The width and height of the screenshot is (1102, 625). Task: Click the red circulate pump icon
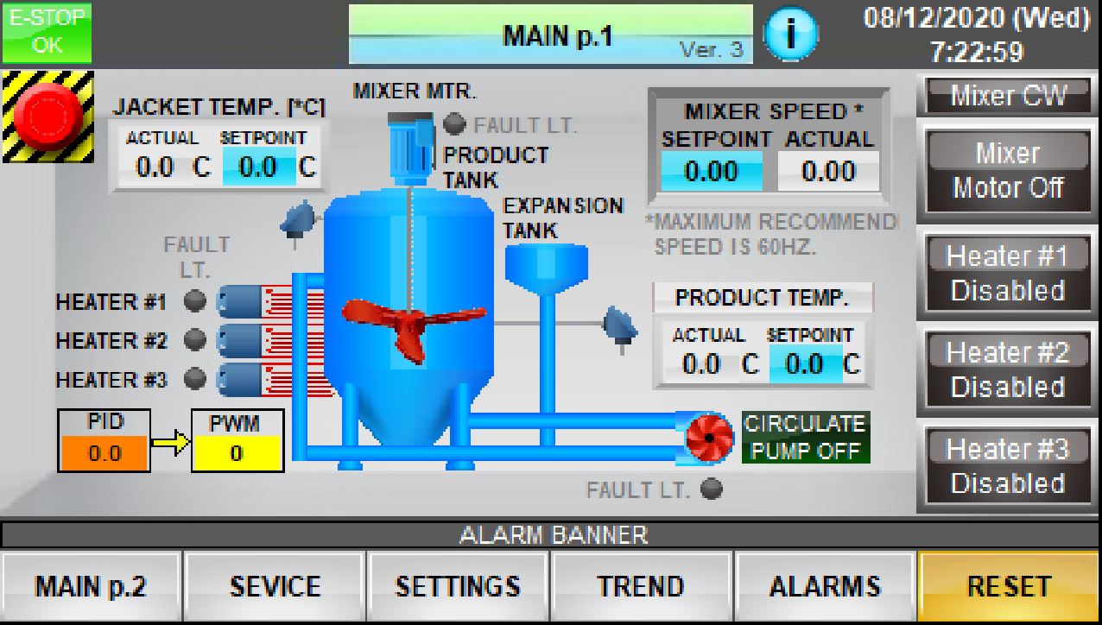click(709, 438)
